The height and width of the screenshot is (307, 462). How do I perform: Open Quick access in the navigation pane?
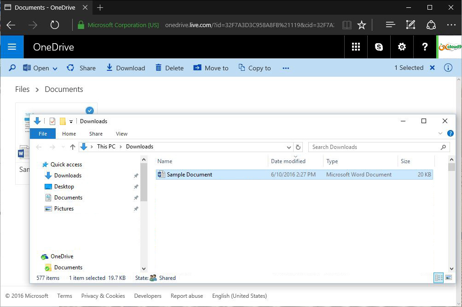click(66, 165)
